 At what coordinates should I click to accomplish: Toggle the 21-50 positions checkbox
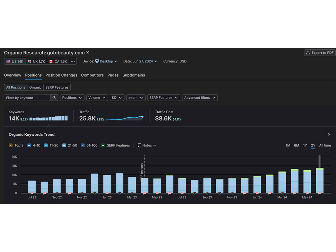pyautogui.click(x=64, y=145)
